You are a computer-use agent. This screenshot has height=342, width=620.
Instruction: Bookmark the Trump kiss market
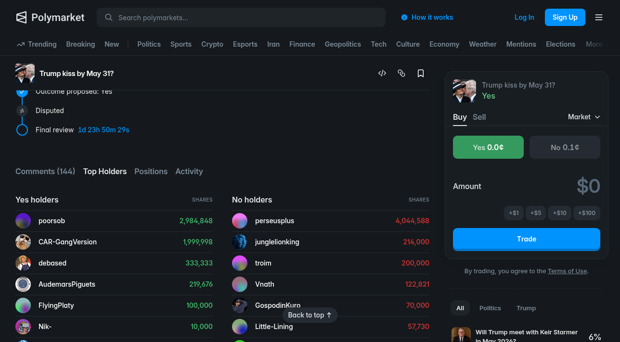point(421,73)
